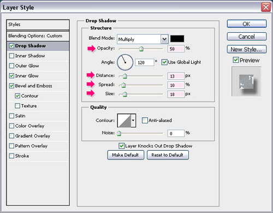Click the Opacity slider handle
This screenshot has height=213, width=273.
(x=141, y=49)
